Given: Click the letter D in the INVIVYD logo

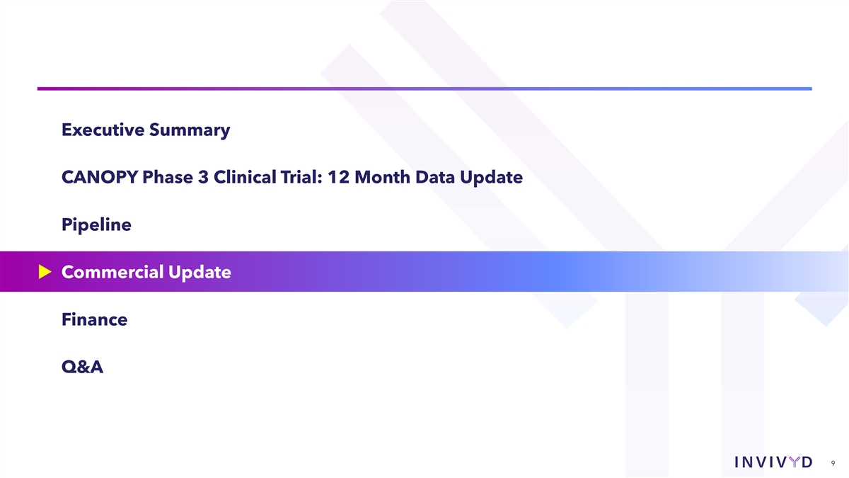Looking at the screenshot, I should pos(807,462).
